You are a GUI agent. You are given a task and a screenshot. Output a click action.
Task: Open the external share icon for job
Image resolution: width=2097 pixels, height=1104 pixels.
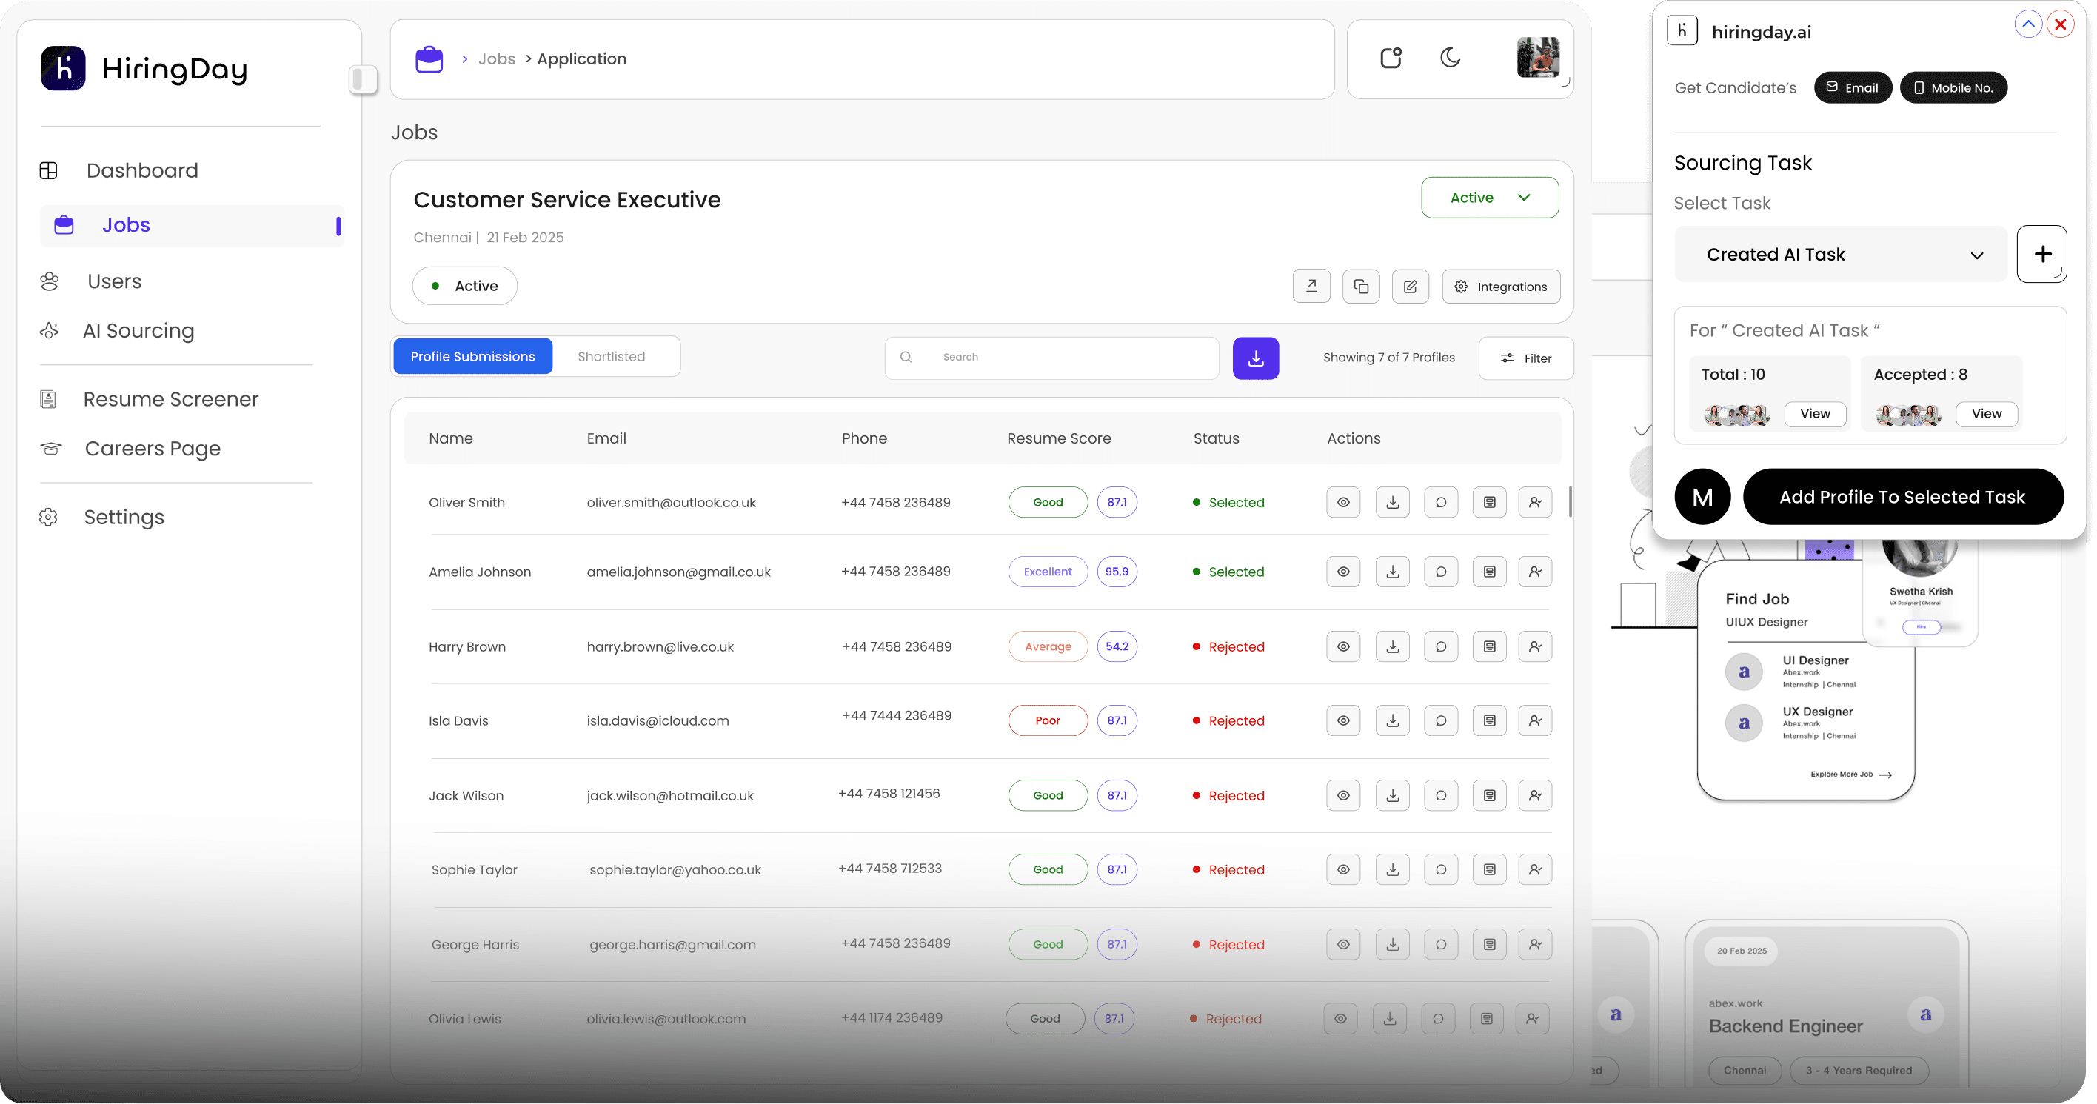point(1311,286)
